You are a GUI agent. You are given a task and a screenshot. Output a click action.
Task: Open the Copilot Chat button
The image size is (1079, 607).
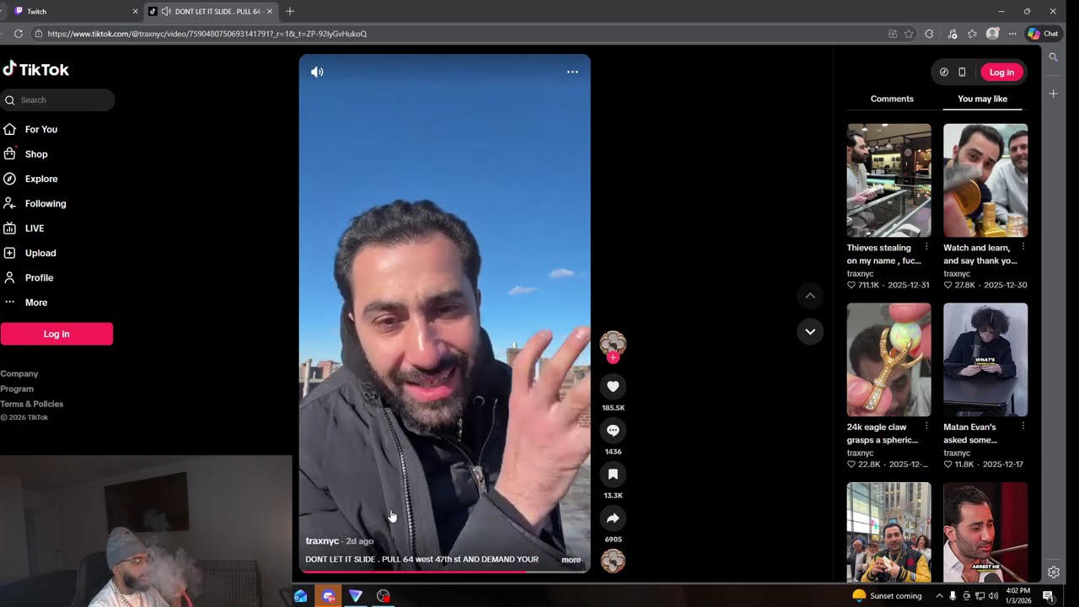1043,34
